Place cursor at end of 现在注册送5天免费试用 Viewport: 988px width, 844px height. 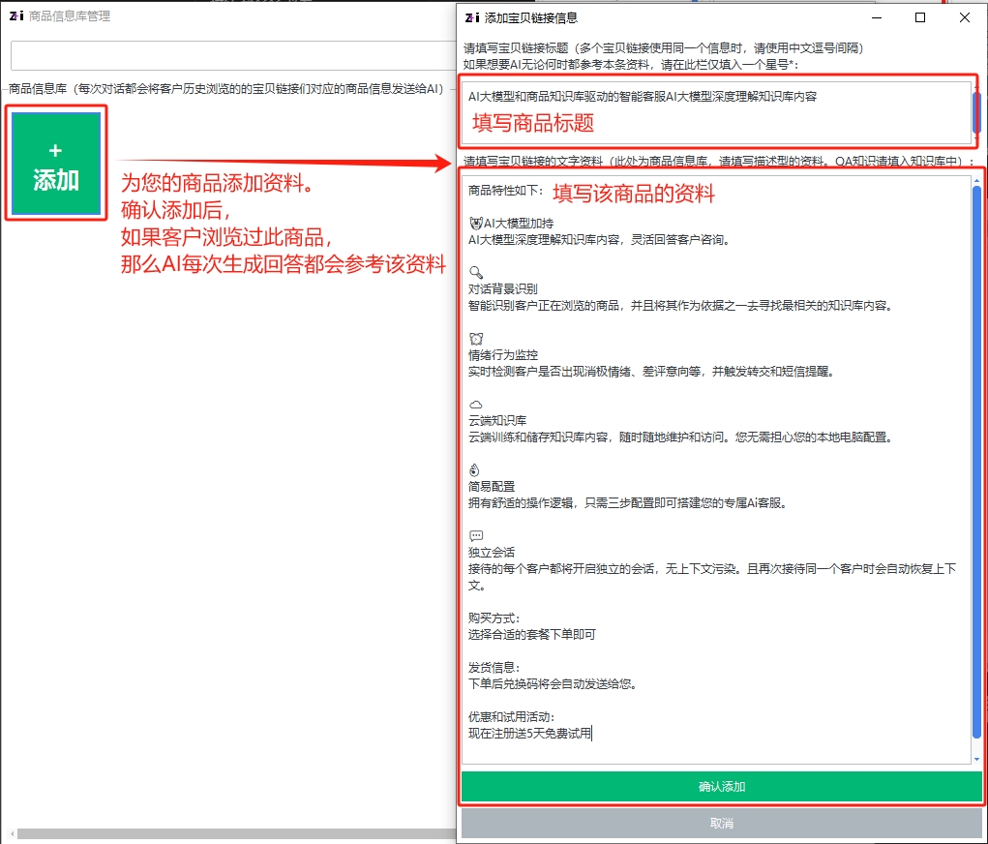[x=591, y=734]
